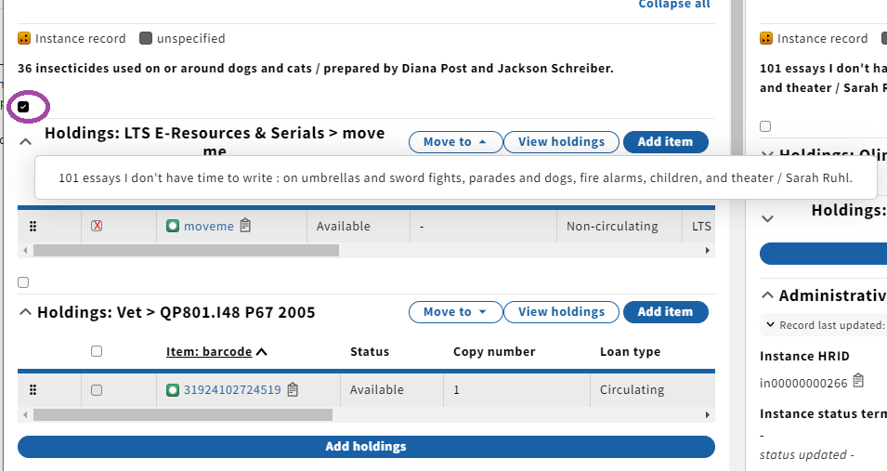Click Collapse all link
The width and height of the screenshot is (887, 471).
click(x=674, y=5)
